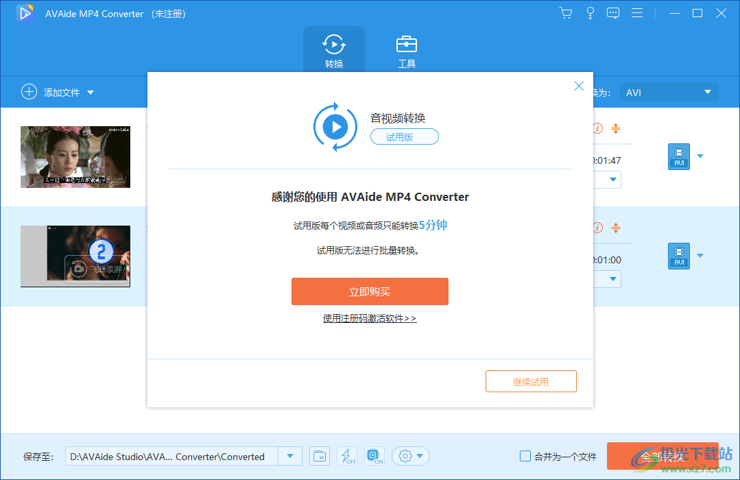
Task: Expand format arrow beside first AVI icon
Action: pyautogui.click(x=700, y=156)
